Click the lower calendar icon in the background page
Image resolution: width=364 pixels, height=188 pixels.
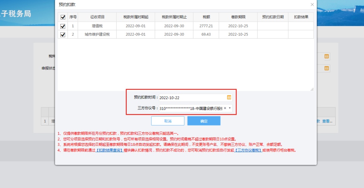326,68
